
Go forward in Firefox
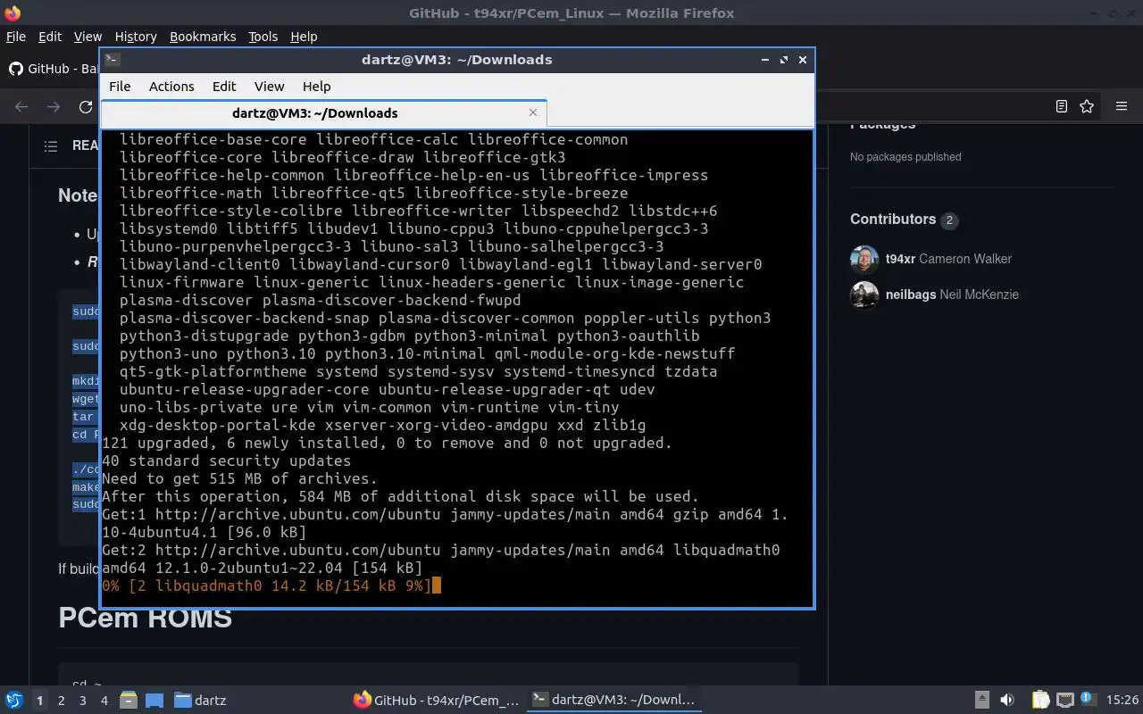coord(54,106)
